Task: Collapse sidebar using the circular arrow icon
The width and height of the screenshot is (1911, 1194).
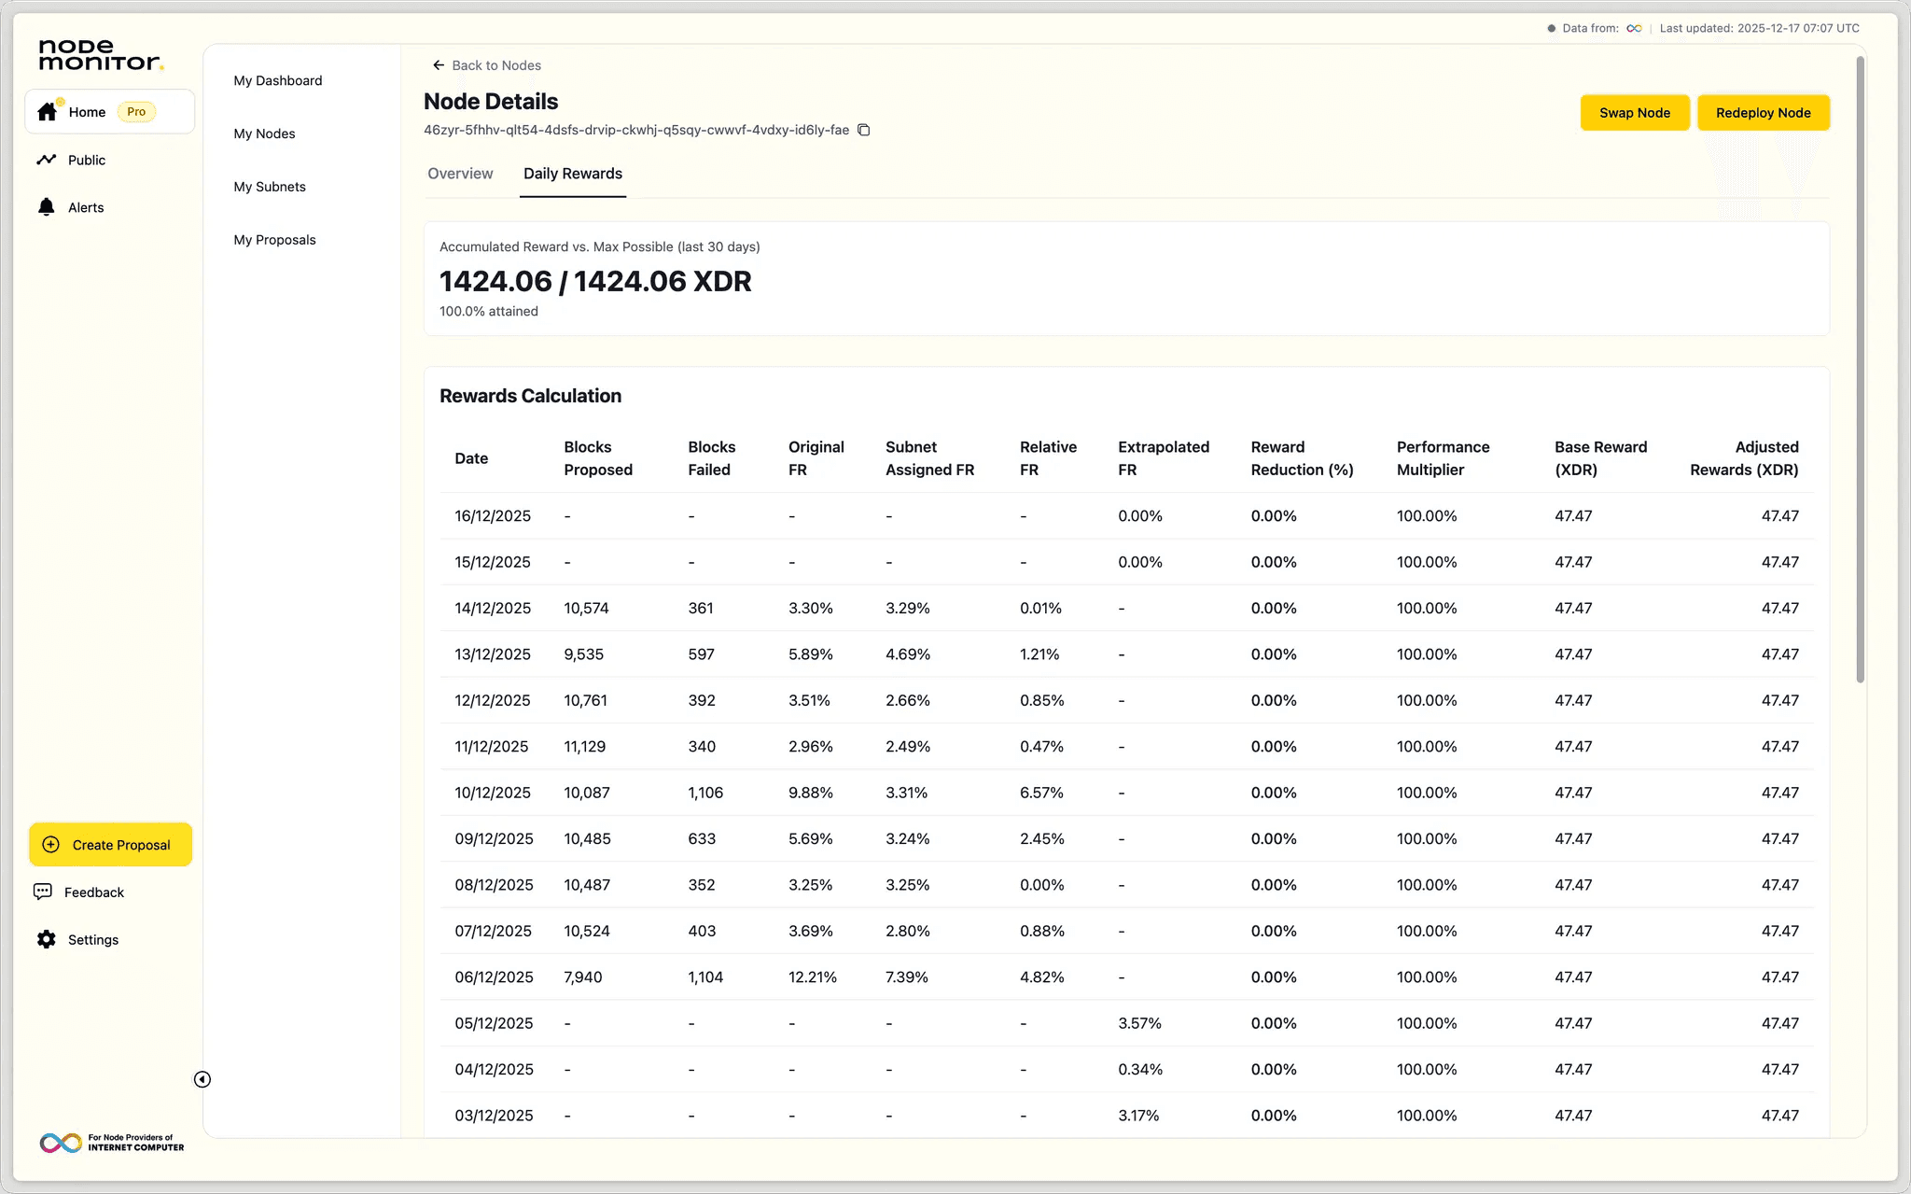Action: point(202,1079)
